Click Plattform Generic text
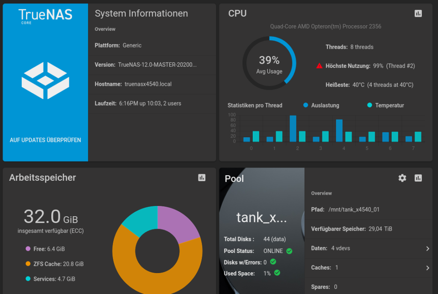Viewport: 438px width, 294px height. click(118, 45)
